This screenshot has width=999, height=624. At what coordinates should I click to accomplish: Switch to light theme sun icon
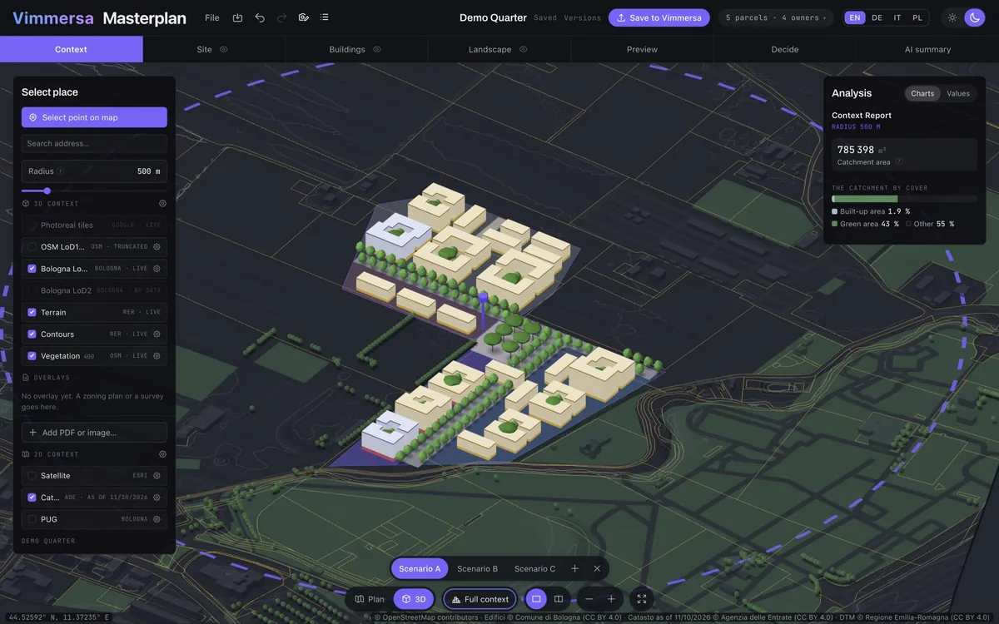coord(952,17)
